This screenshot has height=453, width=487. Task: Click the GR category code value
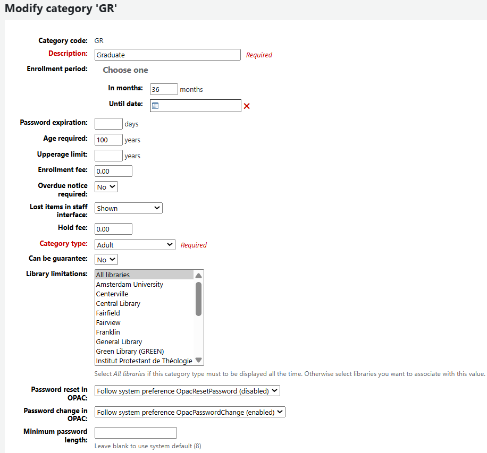[99, 41]
